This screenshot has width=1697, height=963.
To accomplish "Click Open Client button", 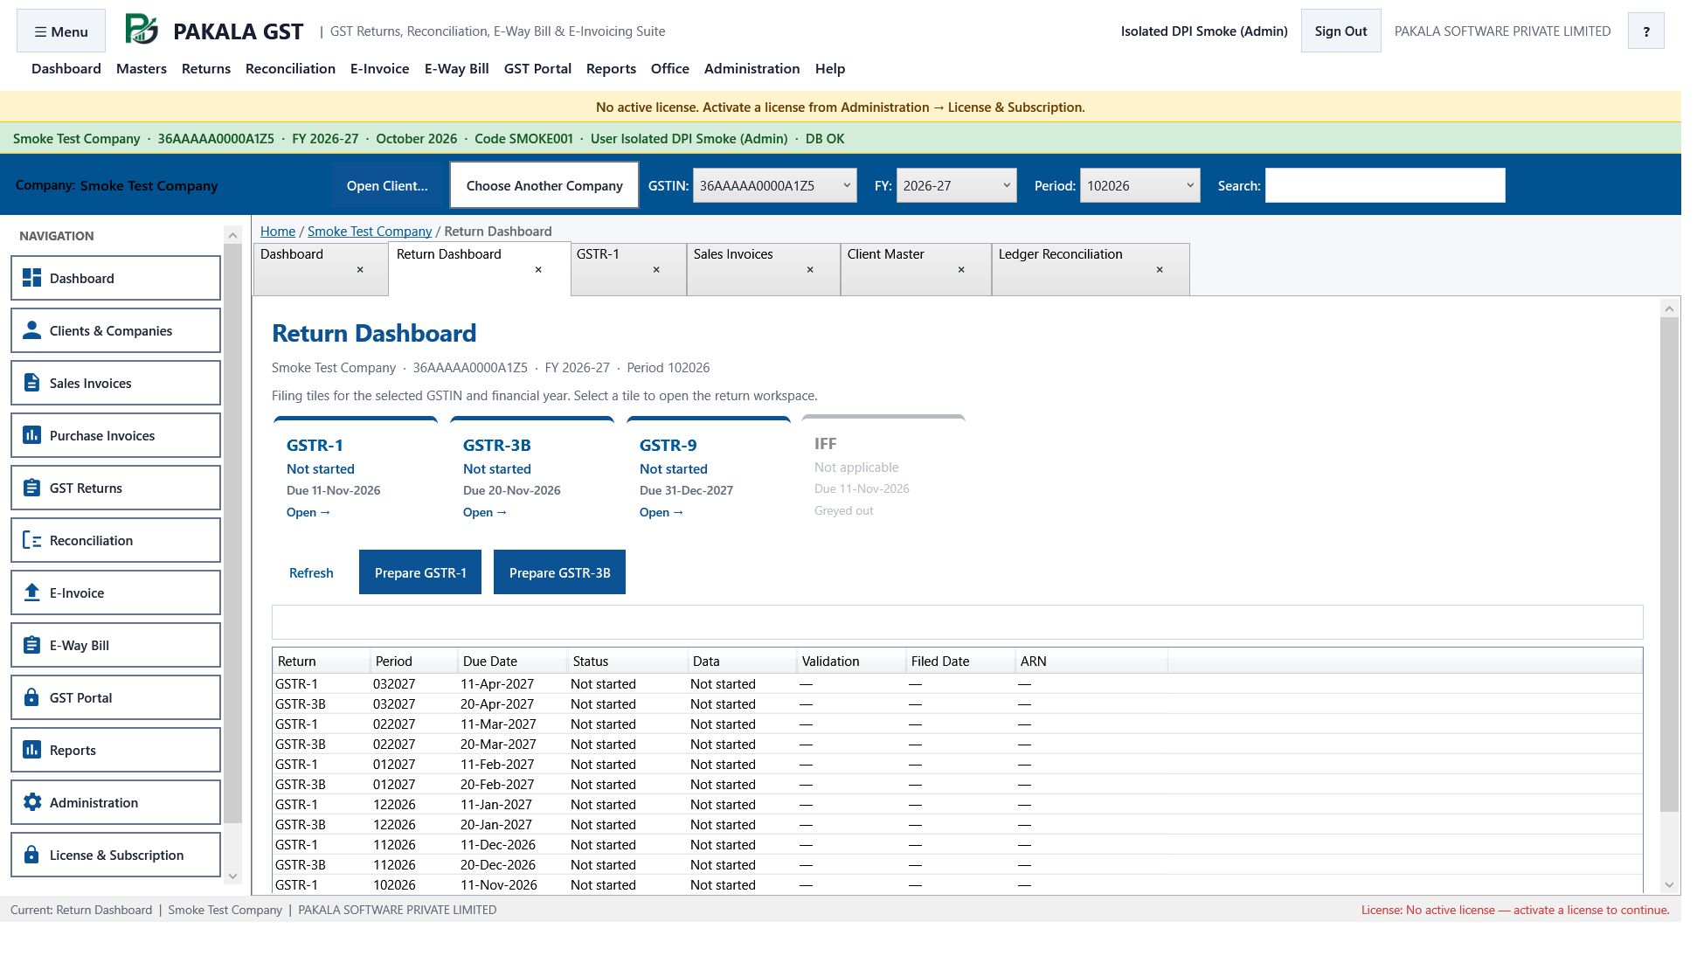I will [387, 185].
